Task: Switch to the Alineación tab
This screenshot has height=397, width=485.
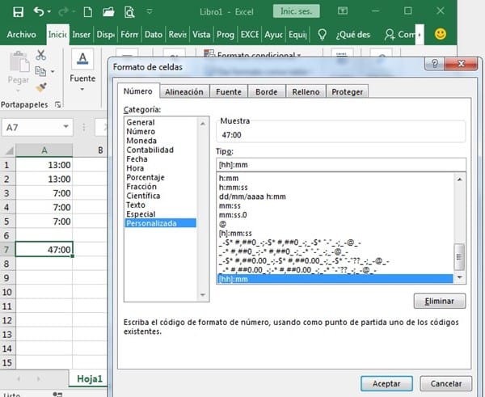Action: pyautogui.click(x=183, y=91)
